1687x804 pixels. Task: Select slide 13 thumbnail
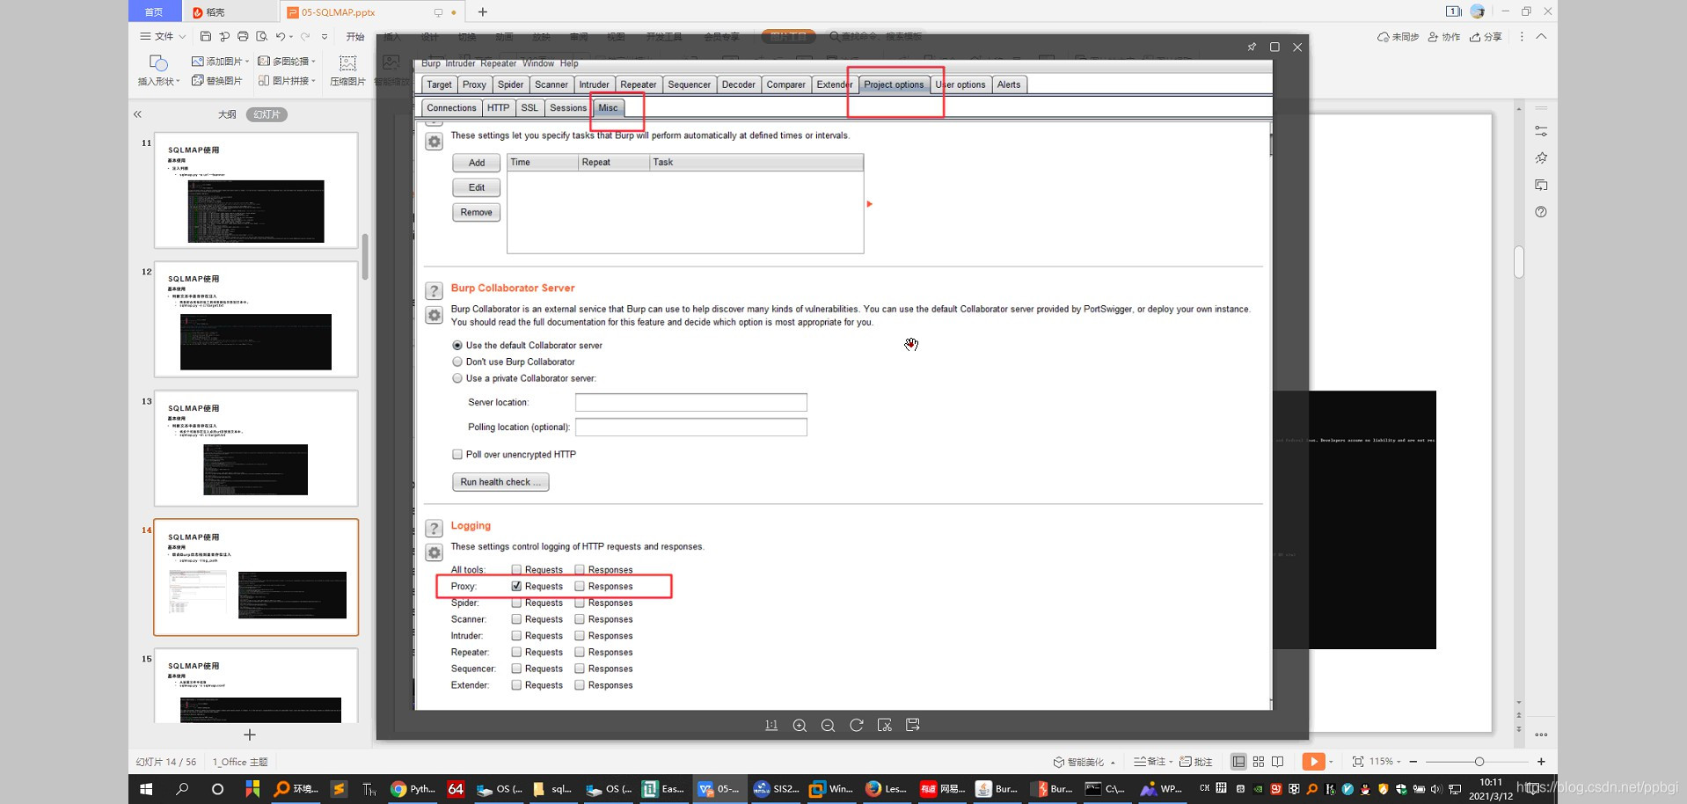coord(256,449)
